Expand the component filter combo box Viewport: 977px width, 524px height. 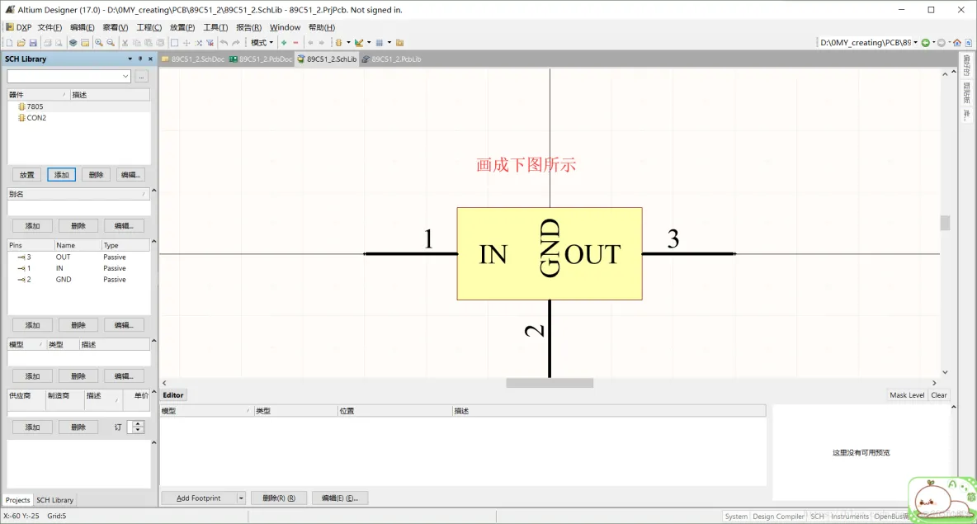point(125,77)
